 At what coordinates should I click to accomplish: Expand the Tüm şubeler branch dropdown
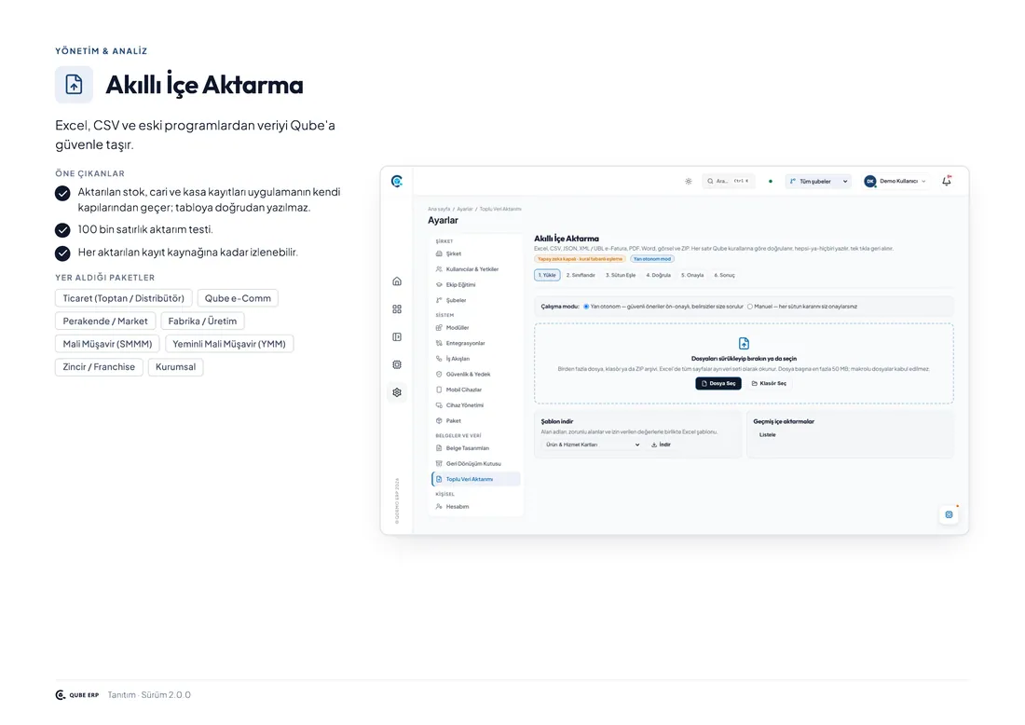coord(818,181)
